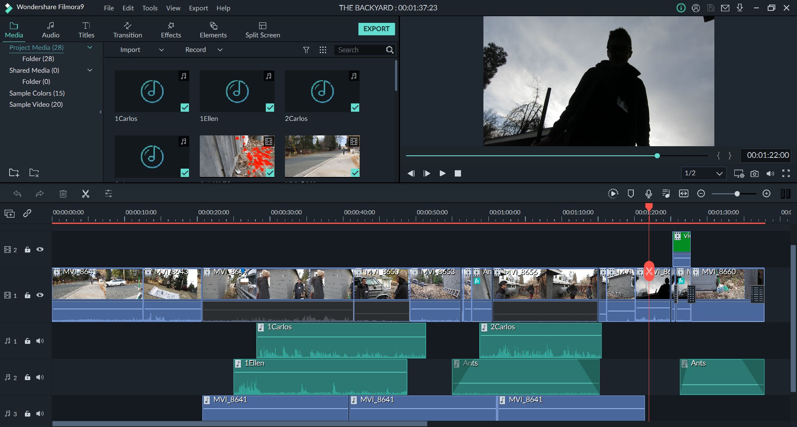Viewport: 797px width, 427px height.
Task: Open the Import dropdown
Action: click(x=142, y=50)
